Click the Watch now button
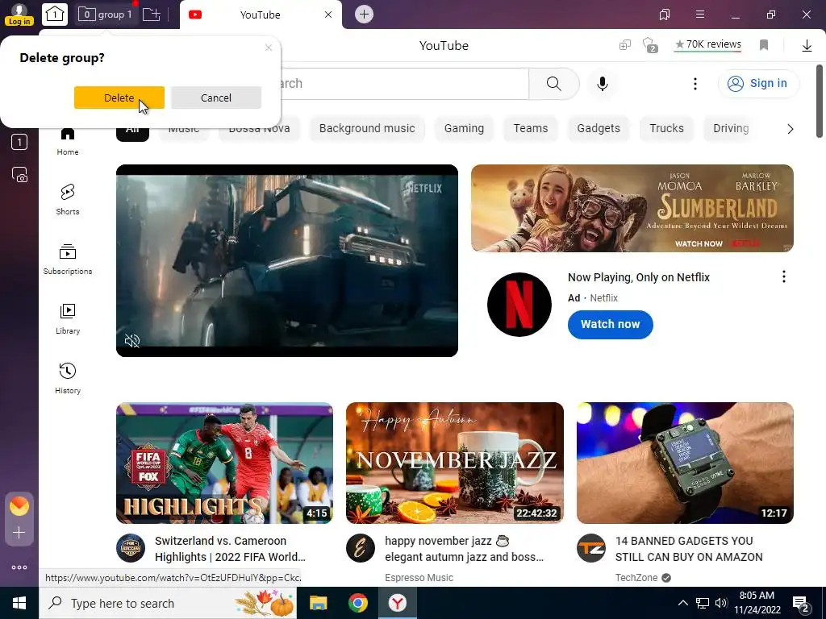Screen dimensions: 826x619 point(610,324)
